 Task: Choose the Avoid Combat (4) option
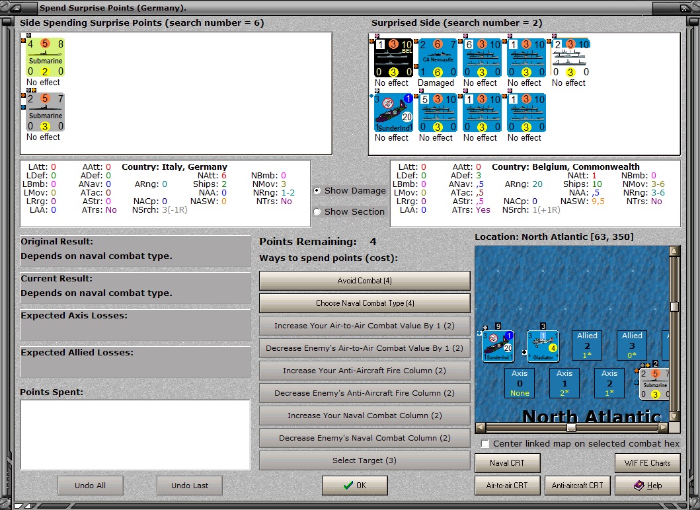click(x=365, y=281)
